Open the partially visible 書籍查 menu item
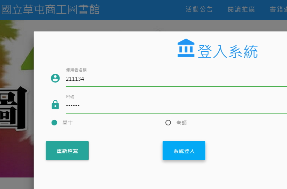This screenshot has width=287, height=189. click(278, 9)
